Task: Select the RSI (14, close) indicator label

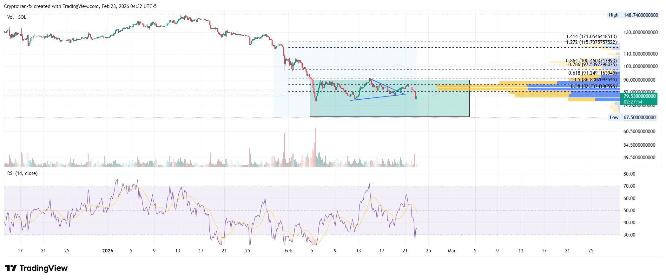Action: tap(22, 173)
